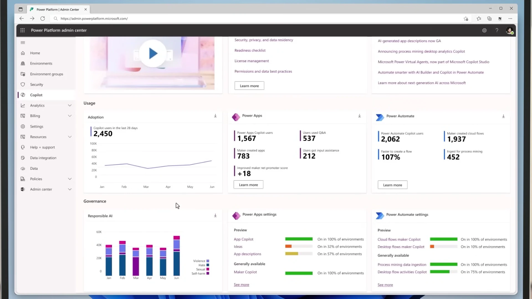Open browser settings ellipsis menu
The image size is (532, 299).
(510, 19)
